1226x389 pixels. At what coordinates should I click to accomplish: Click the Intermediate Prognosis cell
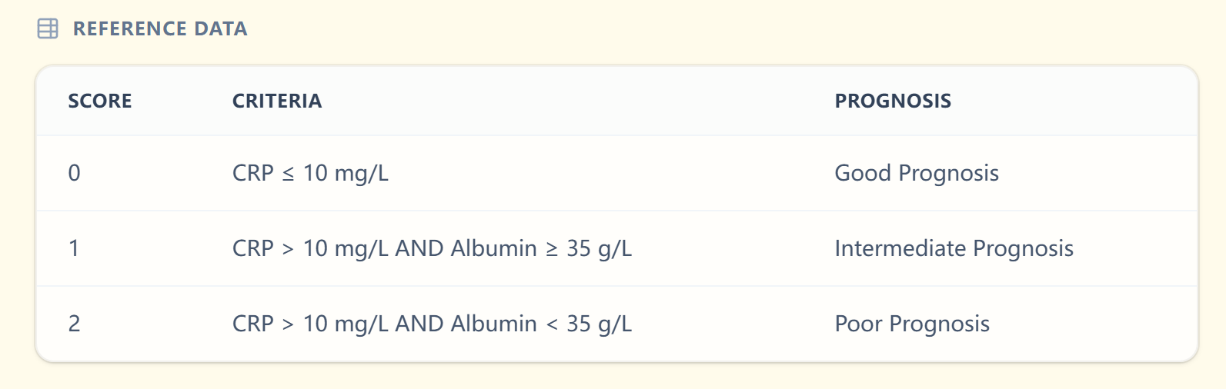click(x=954, y=248)
